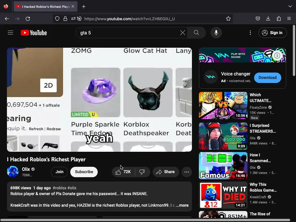Start voice search with microphone icon
The width and height of the screenshot is (296, 222).
click(216, 33)
